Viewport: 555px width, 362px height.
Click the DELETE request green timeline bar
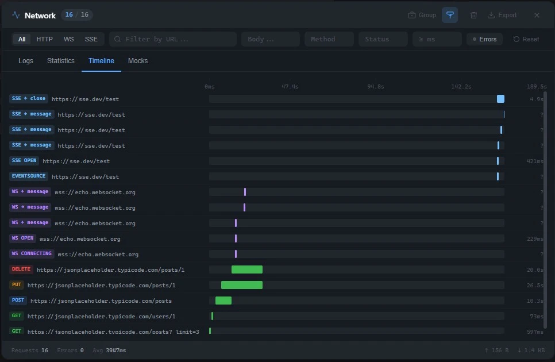(247, 269)
